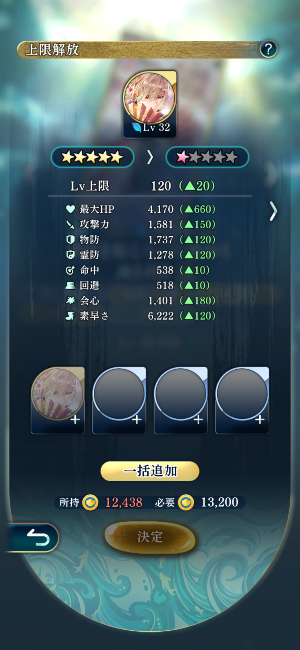Screen dimensions: 300x650
Task: Tap the 素早さ boot icon
Action: coord(70,316)
